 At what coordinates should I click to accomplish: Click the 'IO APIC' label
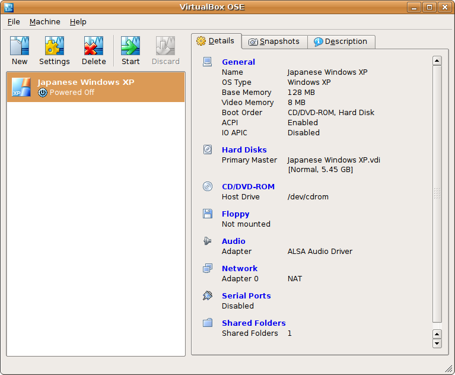[x=234, y=133]
